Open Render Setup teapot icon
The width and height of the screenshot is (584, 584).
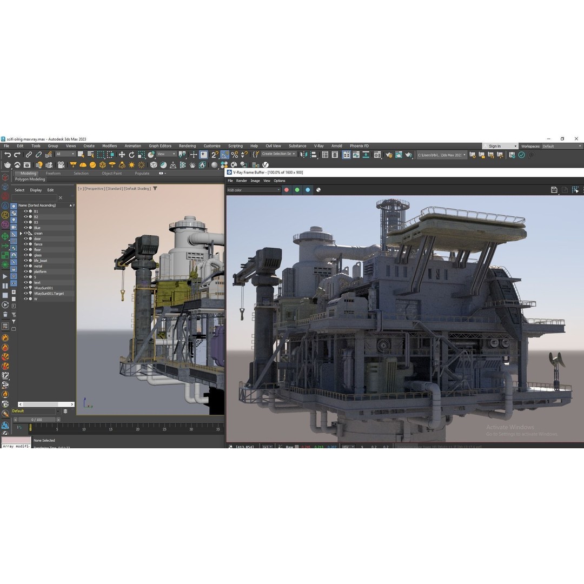(390, 155)
